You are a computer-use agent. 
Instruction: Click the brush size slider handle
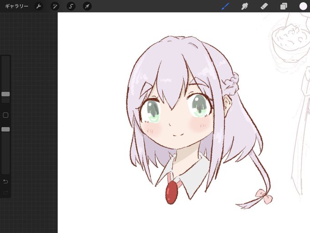coord(5,94)
